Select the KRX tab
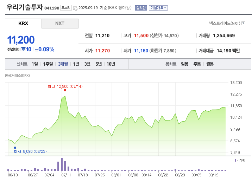 (23, 24)
